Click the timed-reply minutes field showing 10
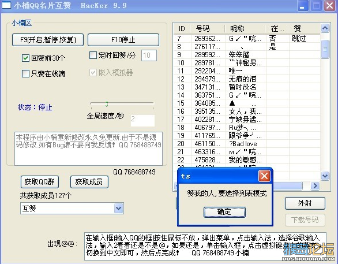338x264 pixels. pyautogui.click(x=149, y=55)
